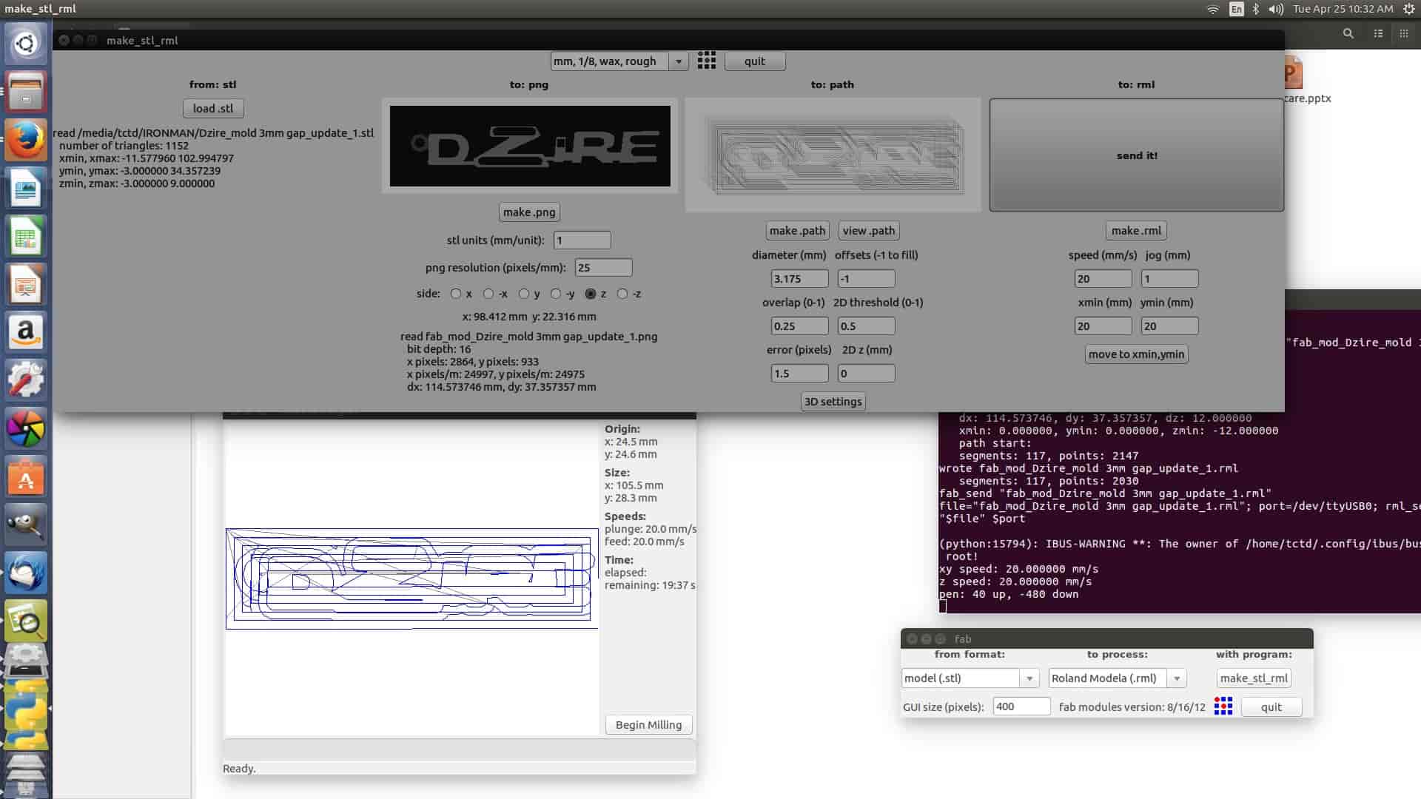Click quit in the make_stl_rml window

pos(755,61)
